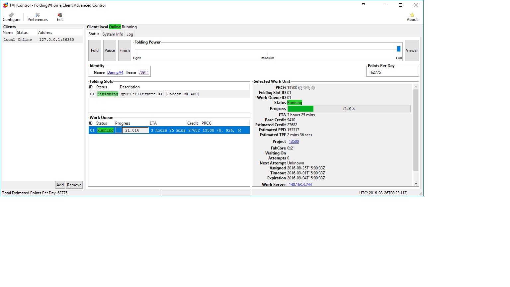Switch to the Status tab
Screen dimensions: 510x287
pyautogui.click(x=94, y=34)
